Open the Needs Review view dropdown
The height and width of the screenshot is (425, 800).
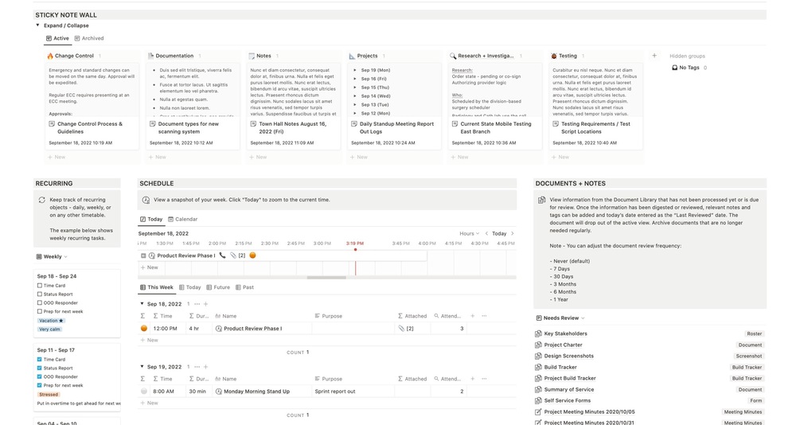560,318
